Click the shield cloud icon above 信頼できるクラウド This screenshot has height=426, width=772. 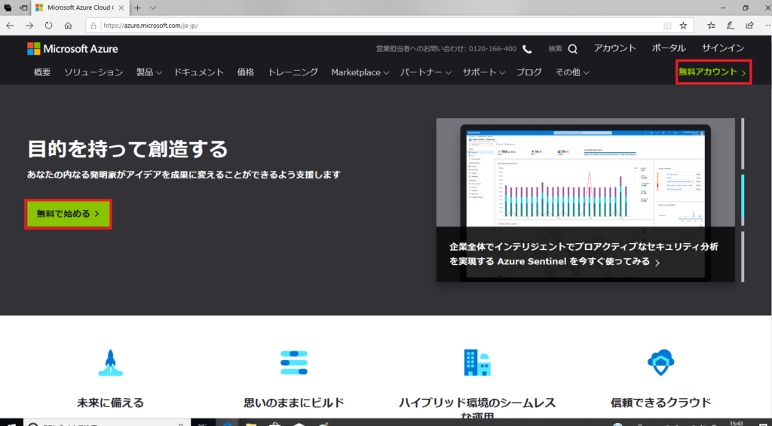(660, 363)
